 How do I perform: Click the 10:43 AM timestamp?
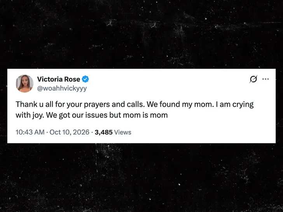pyautogui.click(x=30, y=132)
